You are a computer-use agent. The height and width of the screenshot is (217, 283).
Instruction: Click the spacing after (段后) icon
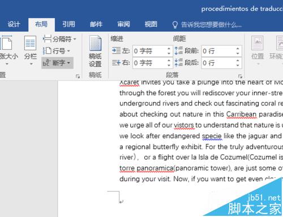[178, 62]
